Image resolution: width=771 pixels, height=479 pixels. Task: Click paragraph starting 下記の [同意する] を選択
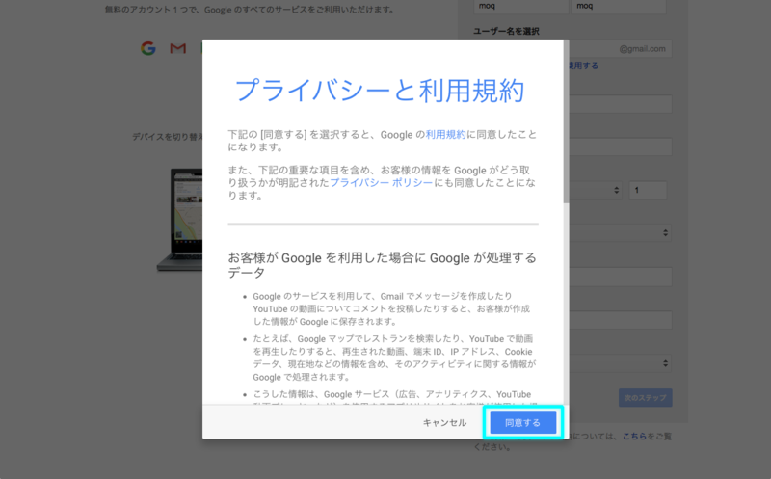coord(382,141)
